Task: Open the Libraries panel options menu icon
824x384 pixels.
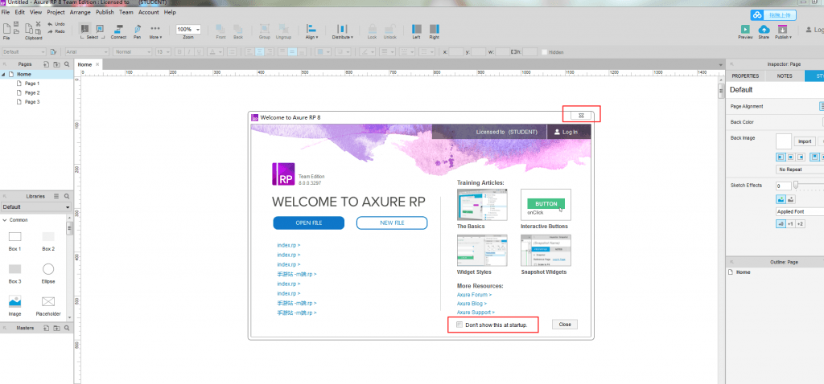Action: [x=56, y=196]
